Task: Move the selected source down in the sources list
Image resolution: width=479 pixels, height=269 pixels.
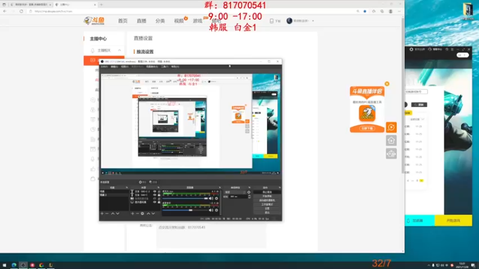Action: coord(153,213)
